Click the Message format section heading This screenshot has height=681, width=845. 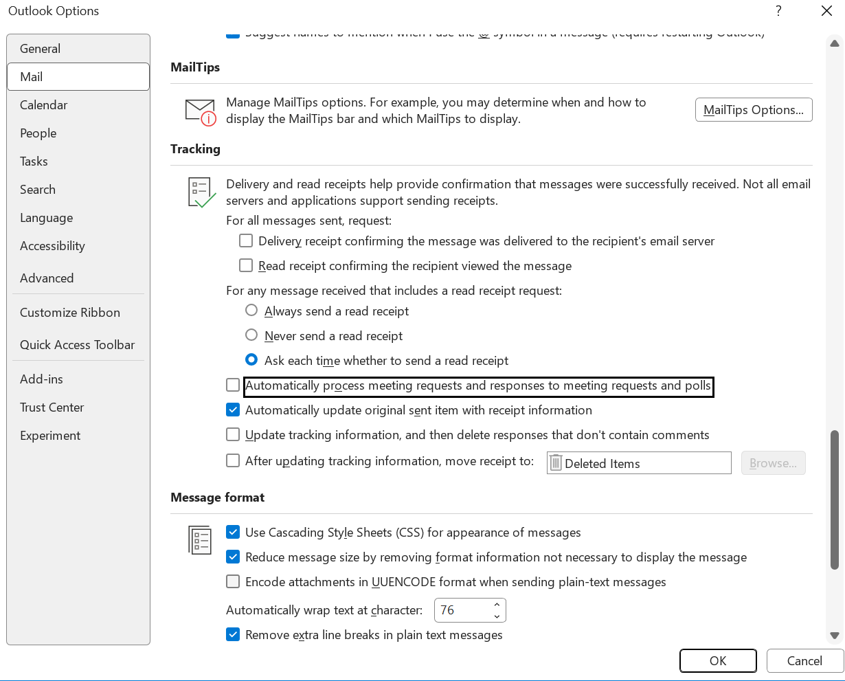point(218,498)
